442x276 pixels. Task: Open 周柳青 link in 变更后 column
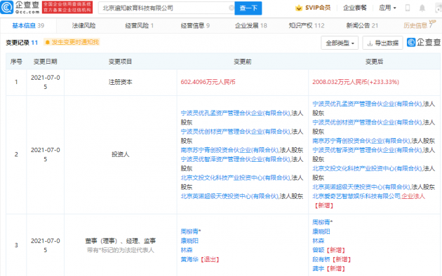click(x=321, y=222)
